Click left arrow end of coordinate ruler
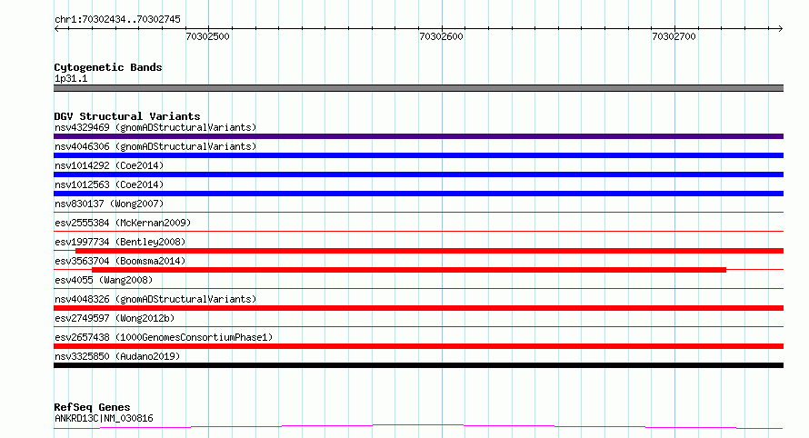 pos(56,28)
